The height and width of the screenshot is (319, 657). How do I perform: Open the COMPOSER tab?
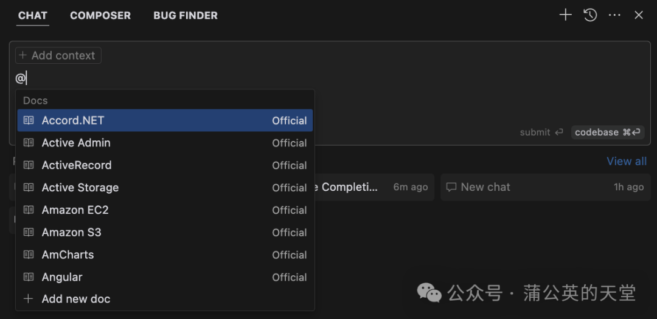click(x=100, y=15)
